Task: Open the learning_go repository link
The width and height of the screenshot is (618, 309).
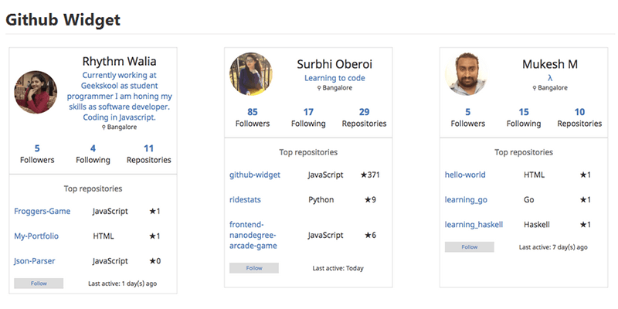Action: 466,199
